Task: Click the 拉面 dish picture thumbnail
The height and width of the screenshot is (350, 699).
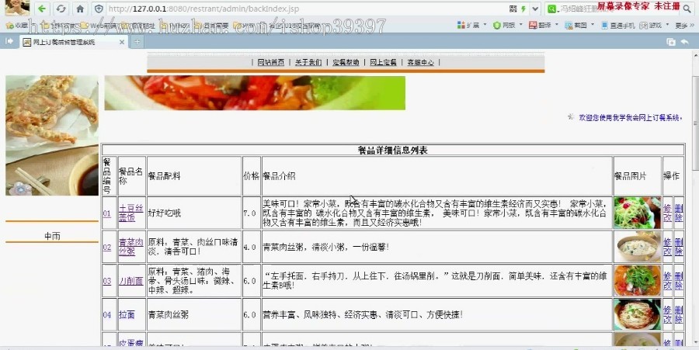Action: 637,314
